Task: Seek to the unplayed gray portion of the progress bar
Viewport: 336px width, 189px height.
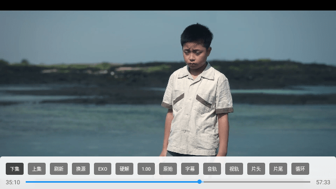Action: click(256, 182)
